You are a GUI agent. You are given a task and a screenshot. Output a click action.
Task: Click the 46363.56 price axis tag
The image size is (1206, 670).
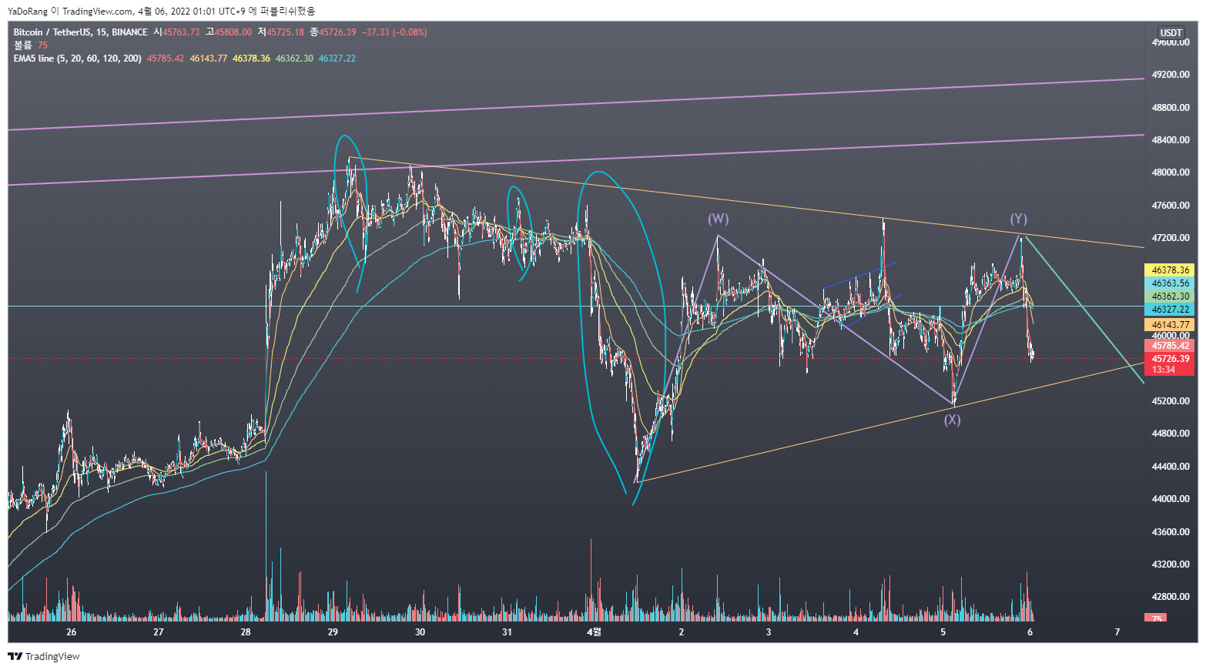pyautogui.click(x=1170, y=283)
